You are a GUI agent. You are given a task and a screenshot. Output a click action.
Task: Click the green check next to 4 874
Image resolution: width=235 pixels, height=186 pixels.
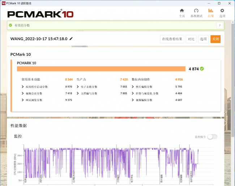202,69
